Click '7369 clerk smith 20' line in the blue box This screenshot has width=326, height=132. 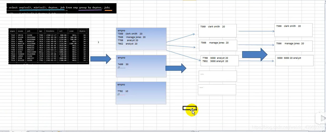coord(130,34)
